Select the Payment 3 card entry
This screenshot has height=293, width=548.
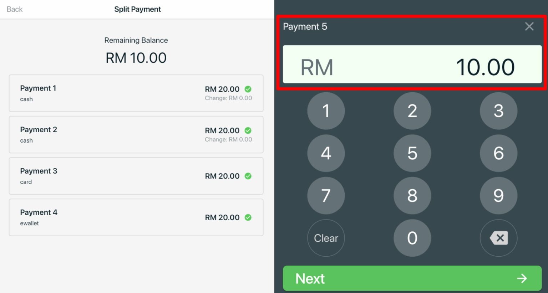[136, 176]
